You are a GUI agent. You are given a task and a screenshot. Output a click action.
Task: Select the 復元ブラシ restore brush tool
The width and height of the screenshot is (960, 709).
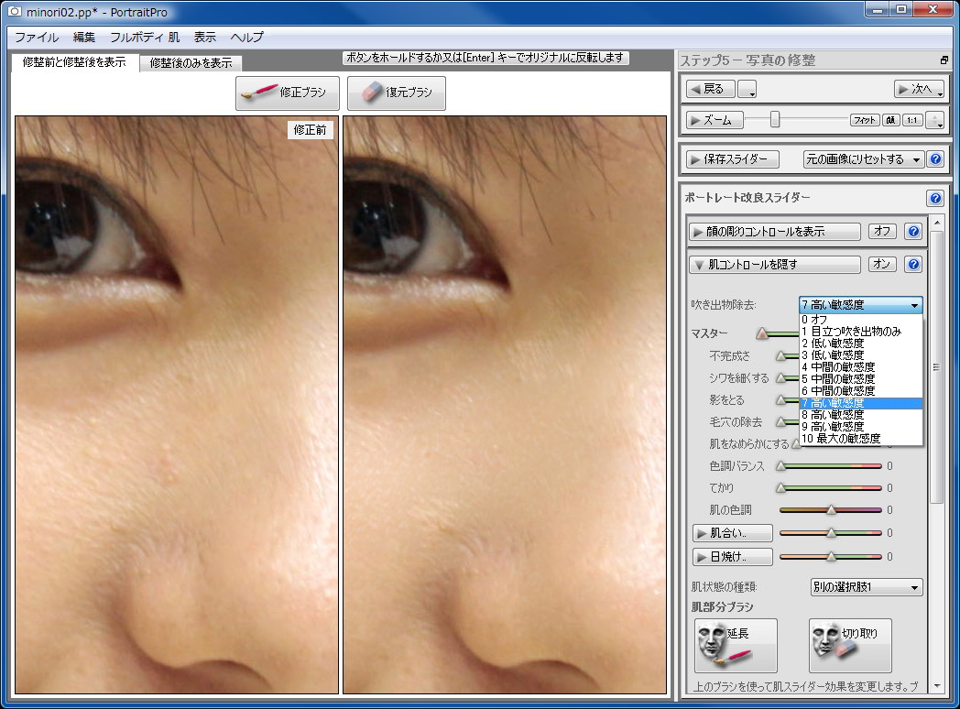point(396,93)
